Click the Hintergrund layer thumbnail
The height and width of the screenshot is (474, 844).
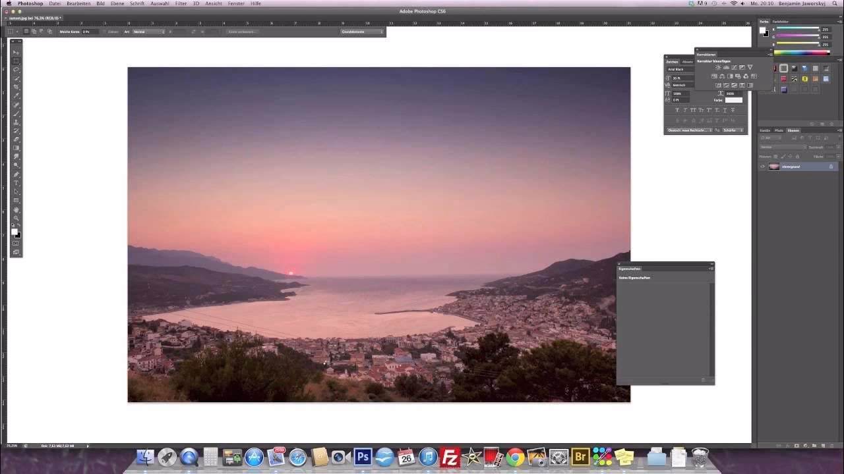click(773, 166)
